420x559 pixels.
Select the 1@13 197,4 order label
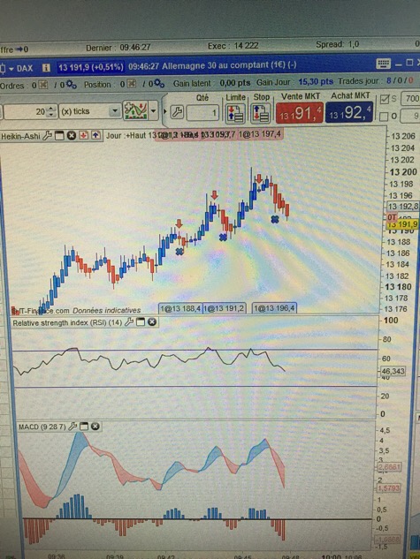[x=260, y=134]
